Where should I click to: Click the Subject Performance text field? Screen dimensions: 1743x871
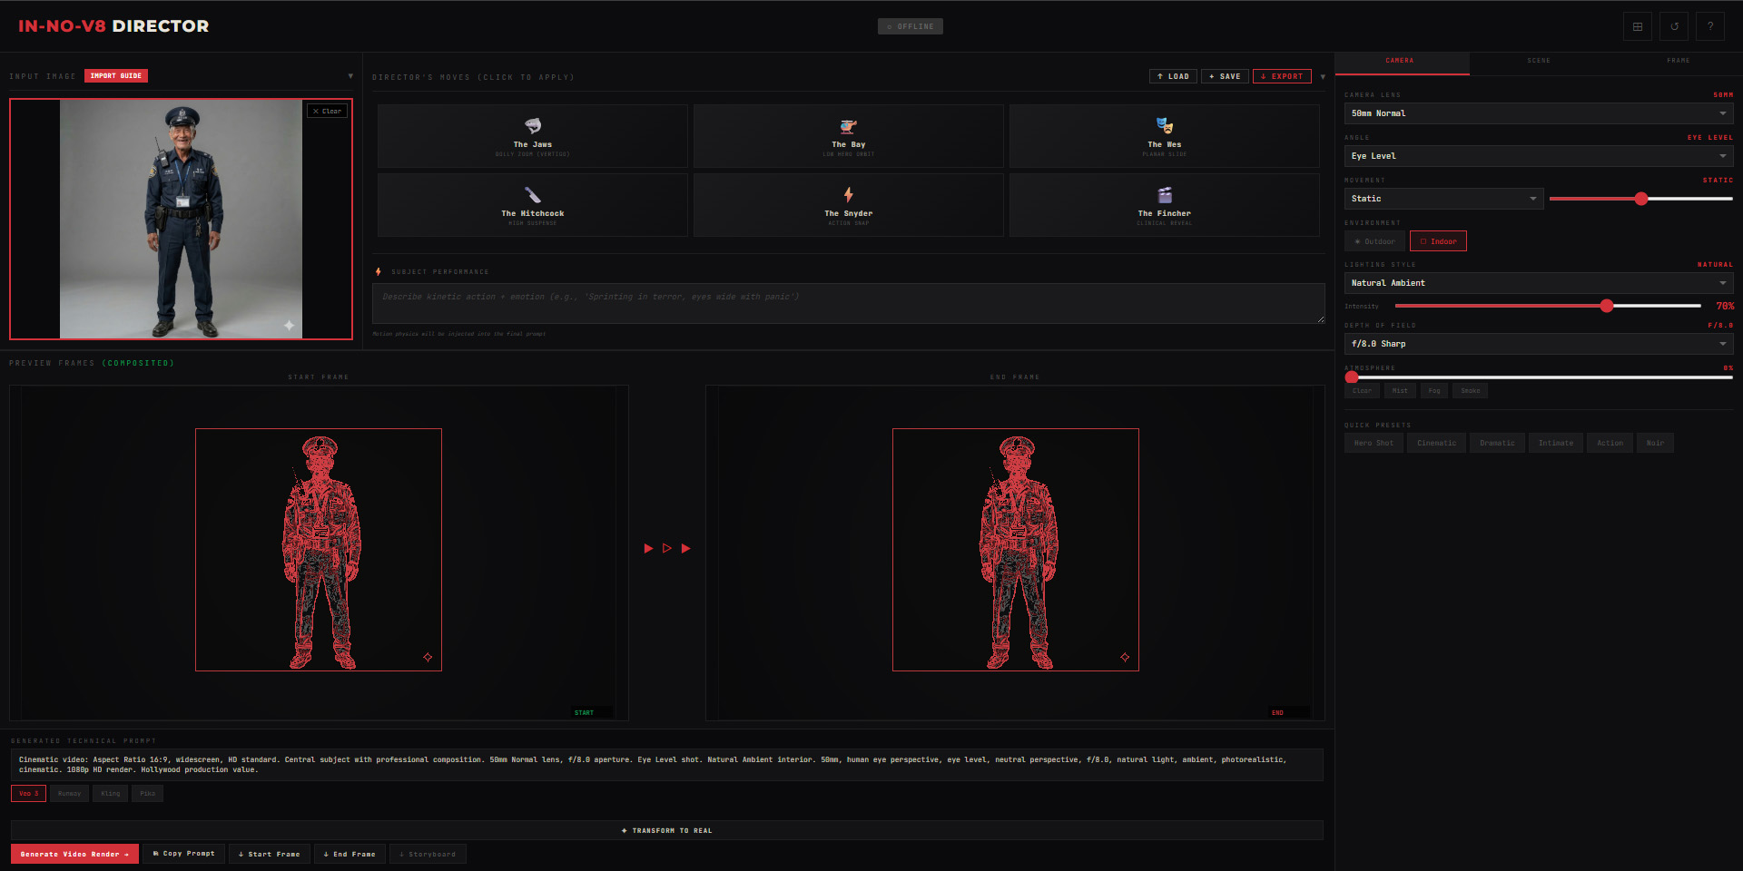point(848,303)
